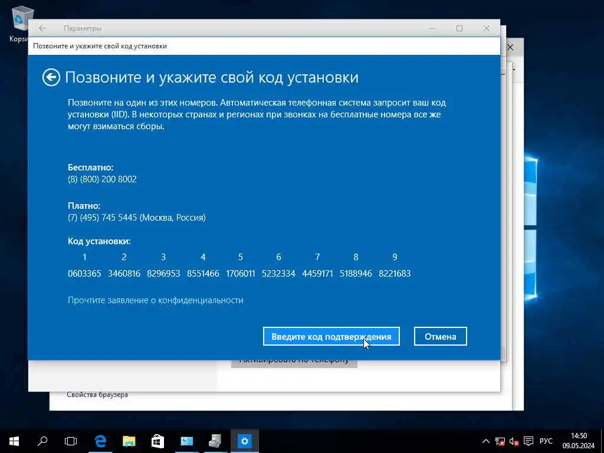The image size is (604, 453).
Task: Open the volume tray icon
Action: (x=514, y=441)
